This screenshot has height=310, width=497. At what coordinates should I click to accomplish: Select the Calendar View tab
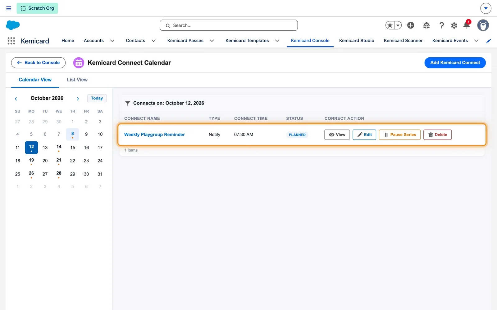(35, 80)
